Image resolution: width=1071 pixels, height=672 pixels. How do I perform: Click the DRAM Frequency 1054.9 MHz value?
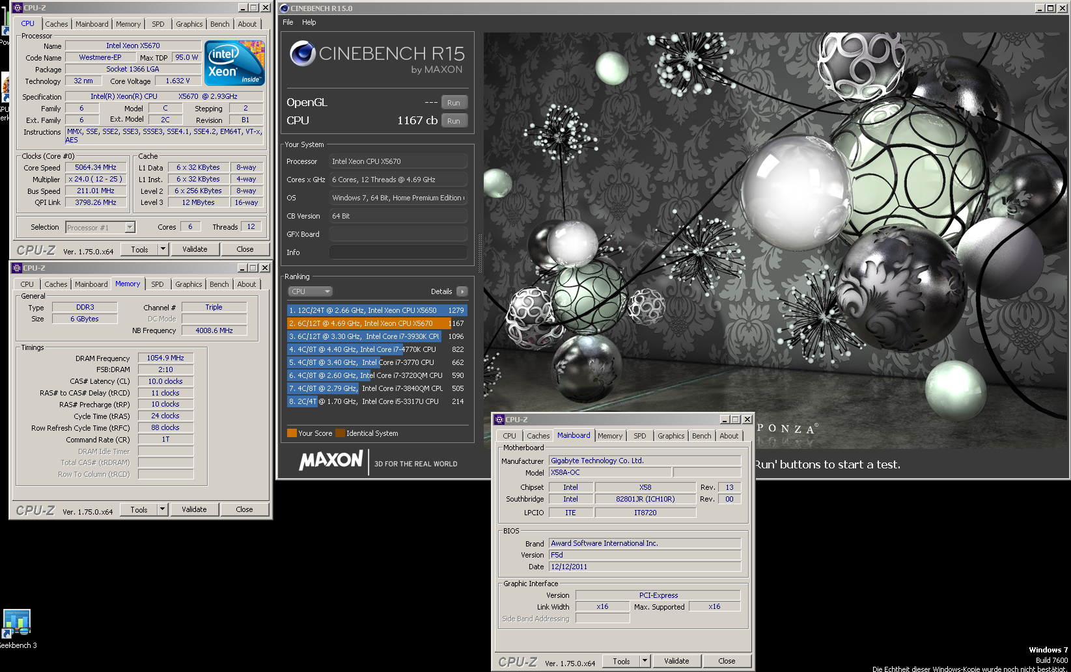[165, 358]
